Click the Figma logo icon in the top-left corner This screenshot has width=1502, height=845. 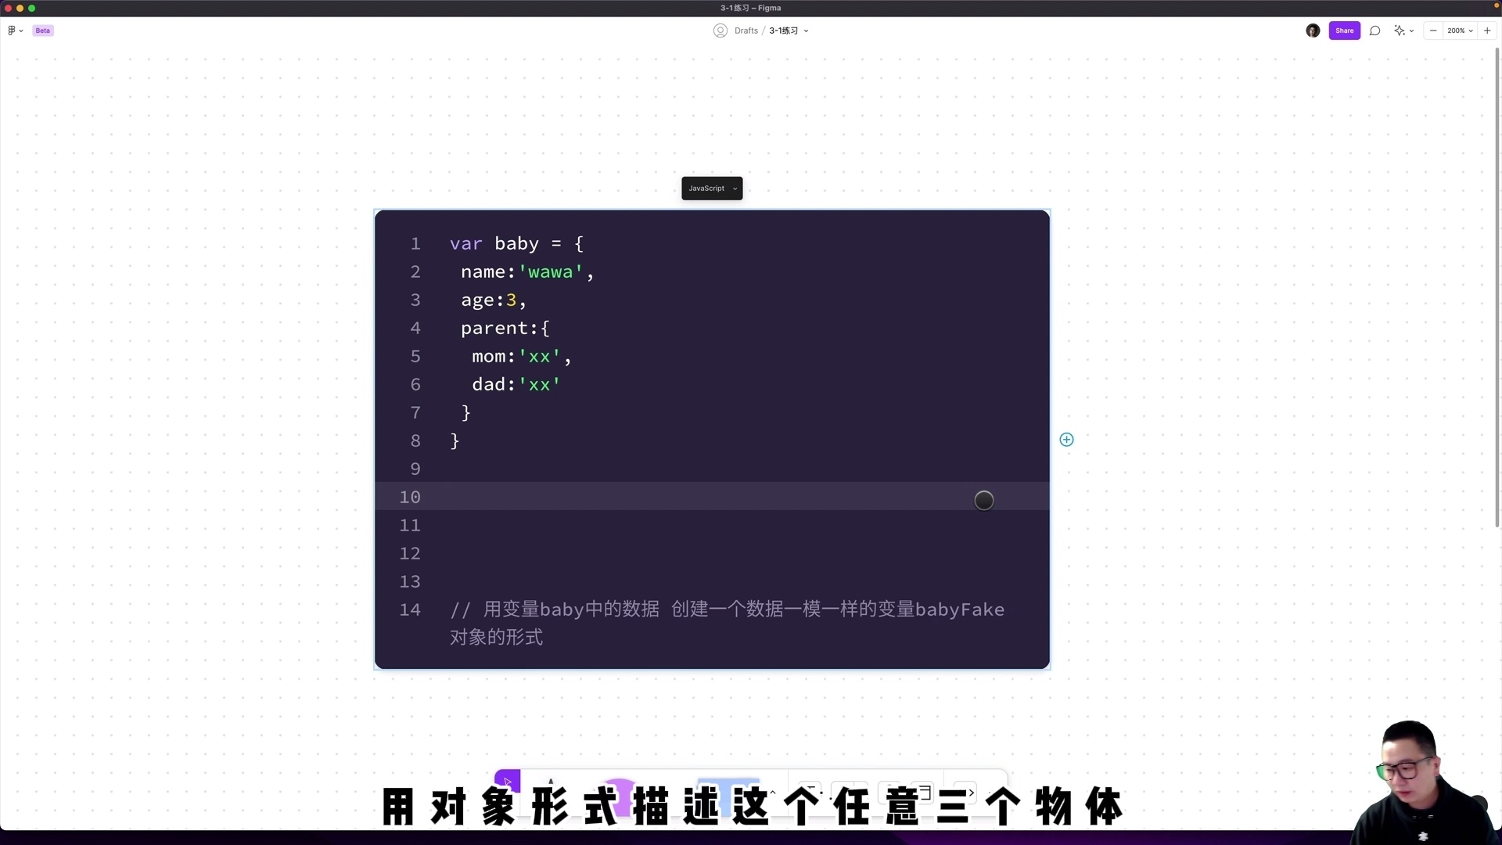(11, 31)
